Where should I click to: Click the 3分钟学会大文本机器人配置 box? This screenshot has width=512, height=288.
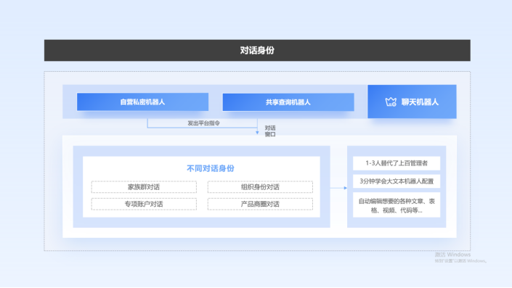point(397,181)
